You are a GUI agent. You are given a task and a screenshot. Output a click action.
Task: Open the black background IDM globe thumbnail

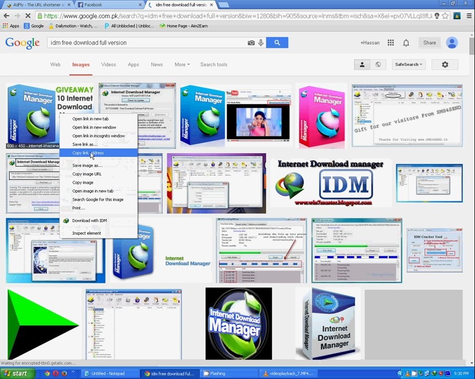point(239,324)
